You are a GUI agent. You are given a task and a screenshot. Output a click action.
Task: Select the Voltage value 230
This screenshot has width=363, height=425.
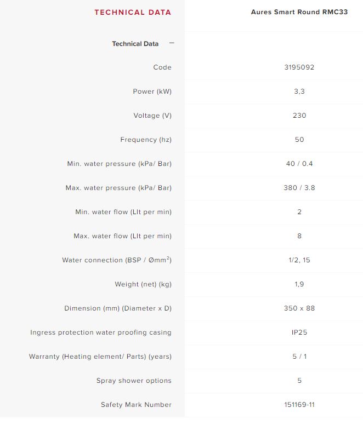(299, 116)
